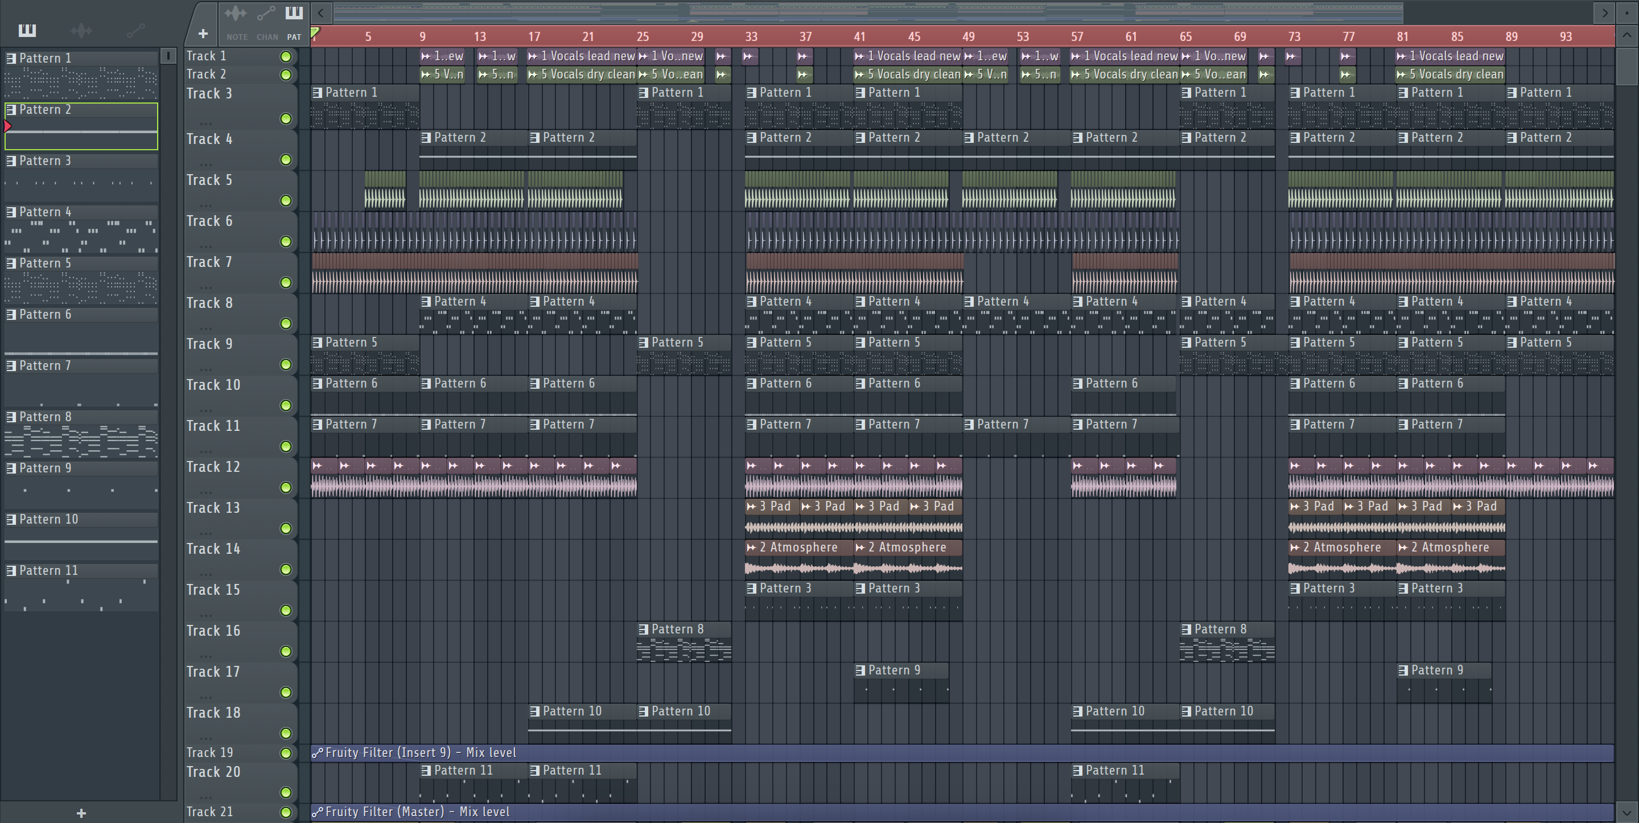The height and width of the screenshot is (823, 1639).
Task: Click the vertical scrollbar thumb on right edge
Action: pyautogui.click(x=1626, y=65)
